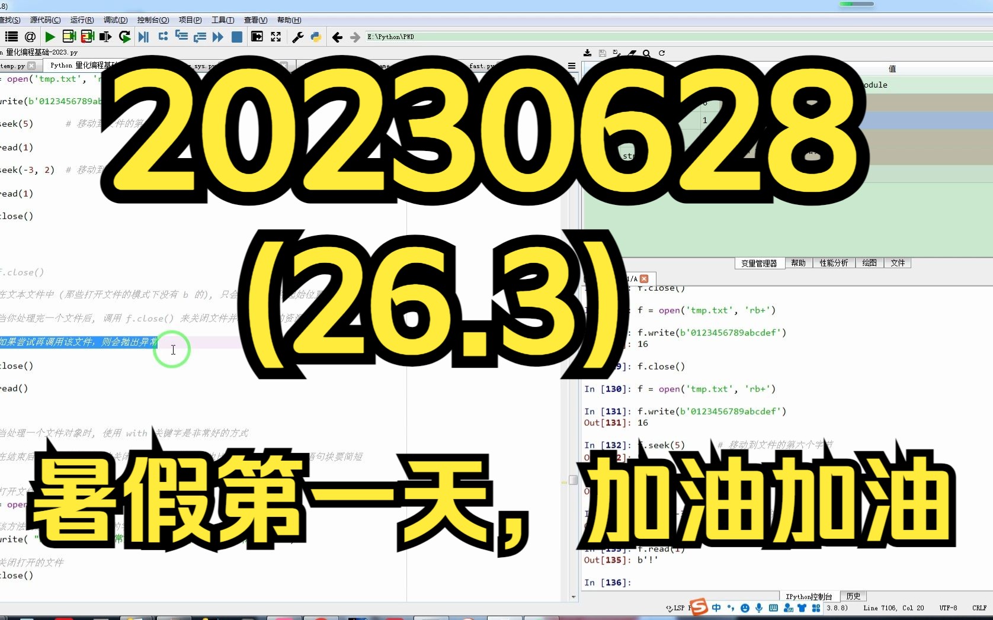
Task: Toggle Chinese punctuation in Sogou bar
Action: point(731,608)
